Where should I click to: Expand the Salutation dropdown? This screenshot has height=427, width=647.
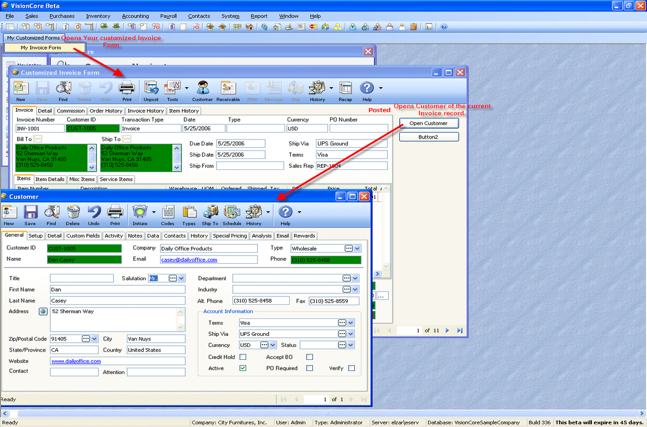(x=182, y=279)
